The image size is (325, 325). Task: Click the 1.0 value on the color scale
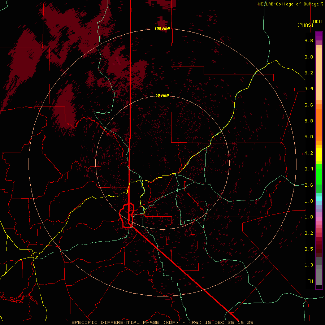click(309, 217)
